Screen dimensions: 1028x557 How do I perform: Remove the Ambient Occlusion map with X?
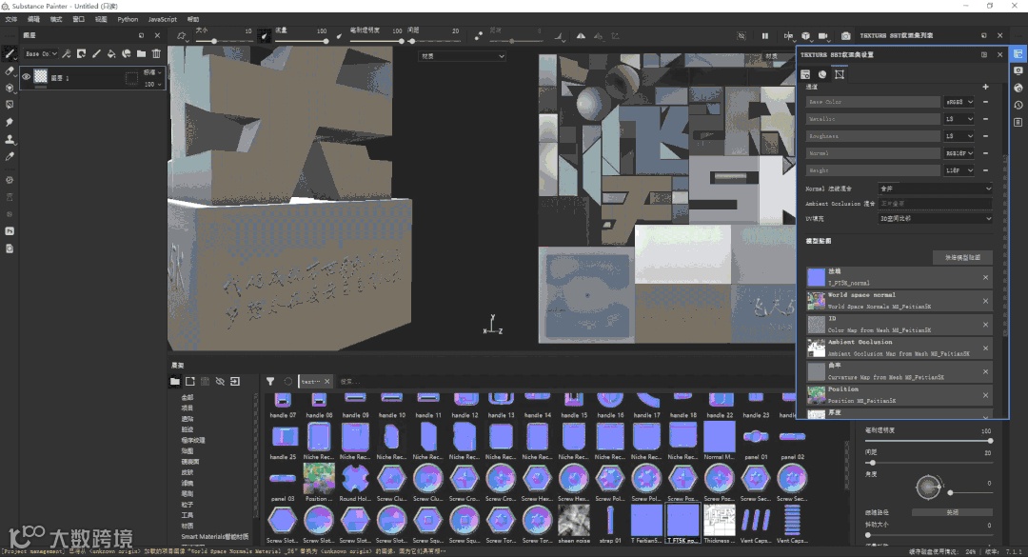(x=985, y=348)
